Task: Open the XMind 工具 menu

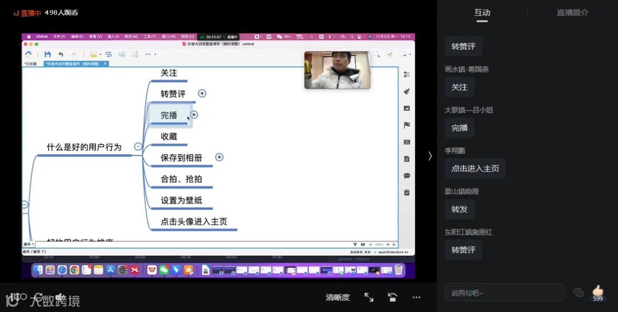Action: (x=150, y=37)
